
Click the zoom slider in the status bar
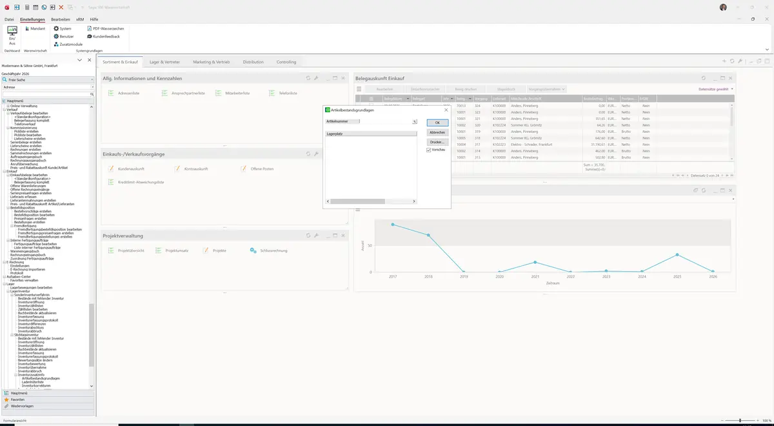coord(740,421)
